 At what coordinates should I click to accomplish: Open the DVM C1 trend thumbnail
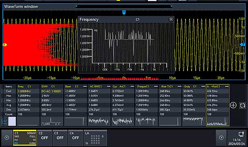click(52, 121)
